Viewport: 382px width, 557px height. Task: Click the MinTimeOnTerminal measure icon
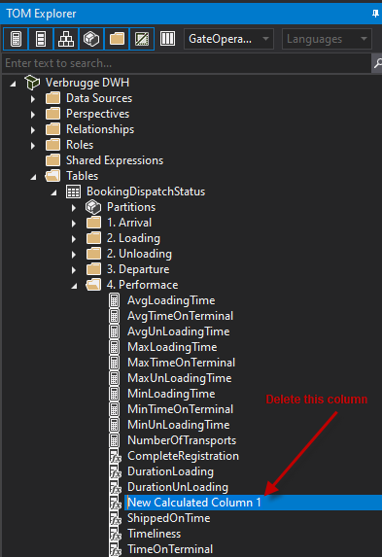114,409
